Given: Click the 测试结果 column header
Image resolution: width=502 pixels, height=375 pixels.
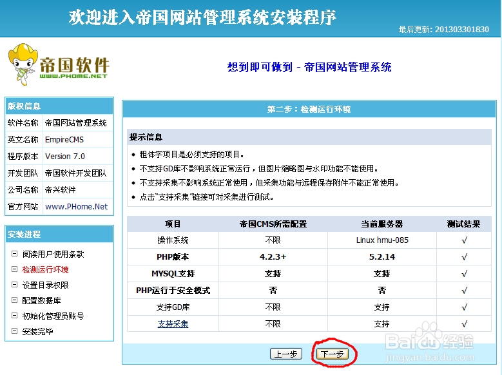Looking at the screenshot, I should (x=463, y=224).
